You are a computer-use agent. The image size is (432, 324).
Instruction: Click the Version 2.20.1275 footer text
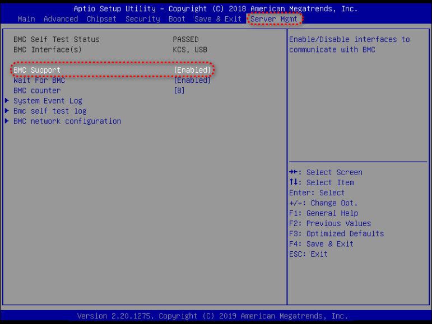pos(212,316)
